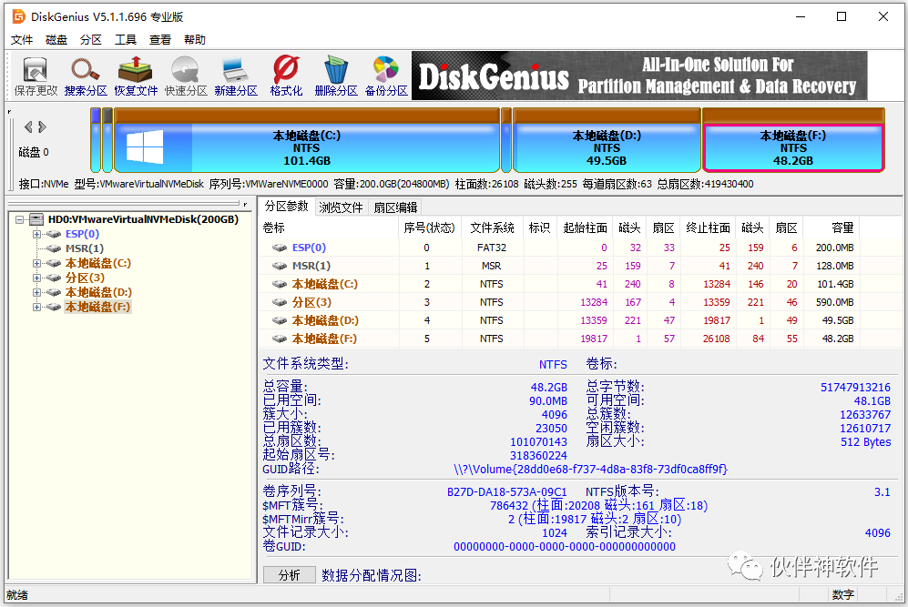Select the 格式化 format tool
The width and height of the screenshot is (908, 607).
[x=286, y=76]
